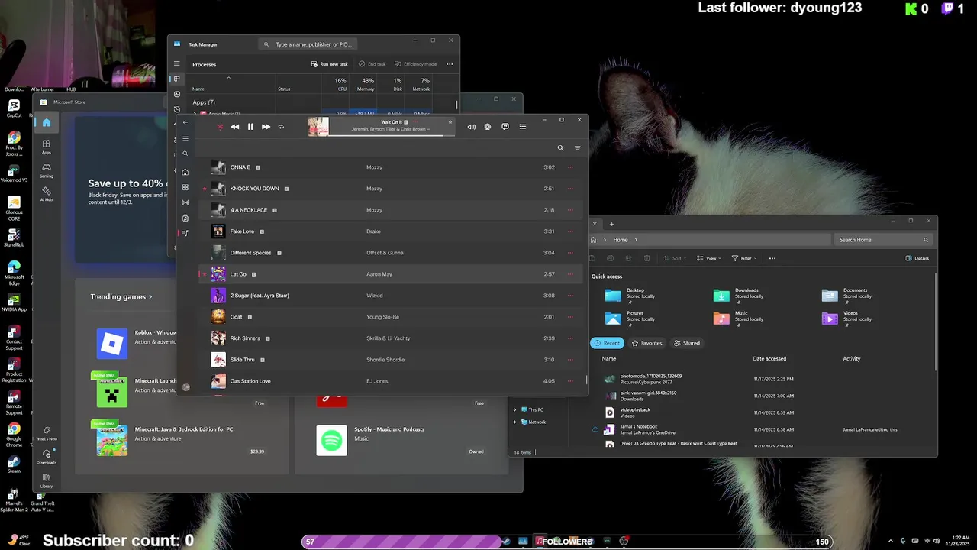This screenshot has width=977, height=550.
Task: Pause the playing song Wait On It
Action: coord(250,127)
